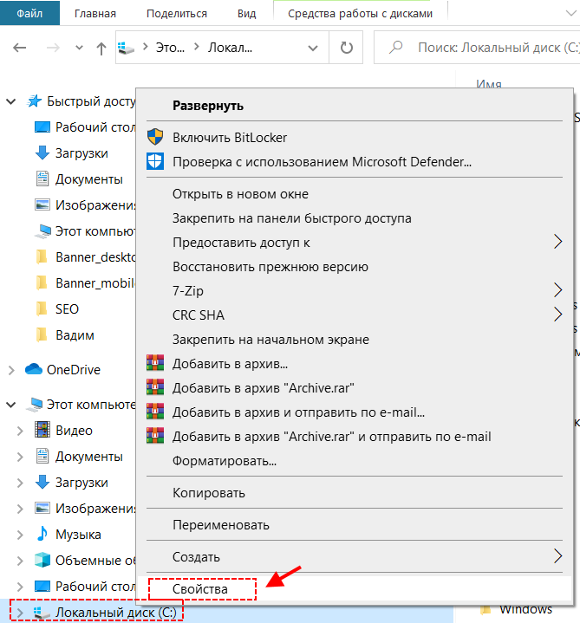
Task: Select Включить BitLocker menu entry
Action: coord(354,138)
